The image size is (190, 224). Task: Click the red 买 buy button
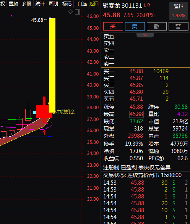click(x=113, y=26)
